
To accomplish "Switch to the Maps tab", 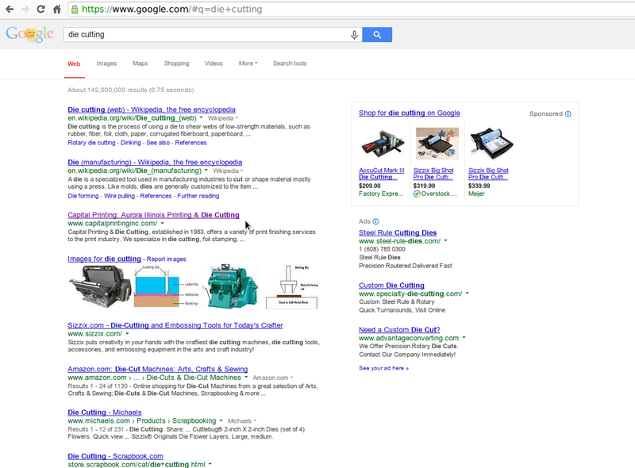I will coord(140,63).
